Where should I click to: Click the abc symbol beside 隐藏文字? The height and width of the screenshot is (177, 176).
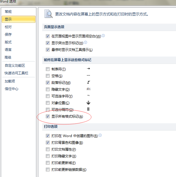click(x=89, y=89)
